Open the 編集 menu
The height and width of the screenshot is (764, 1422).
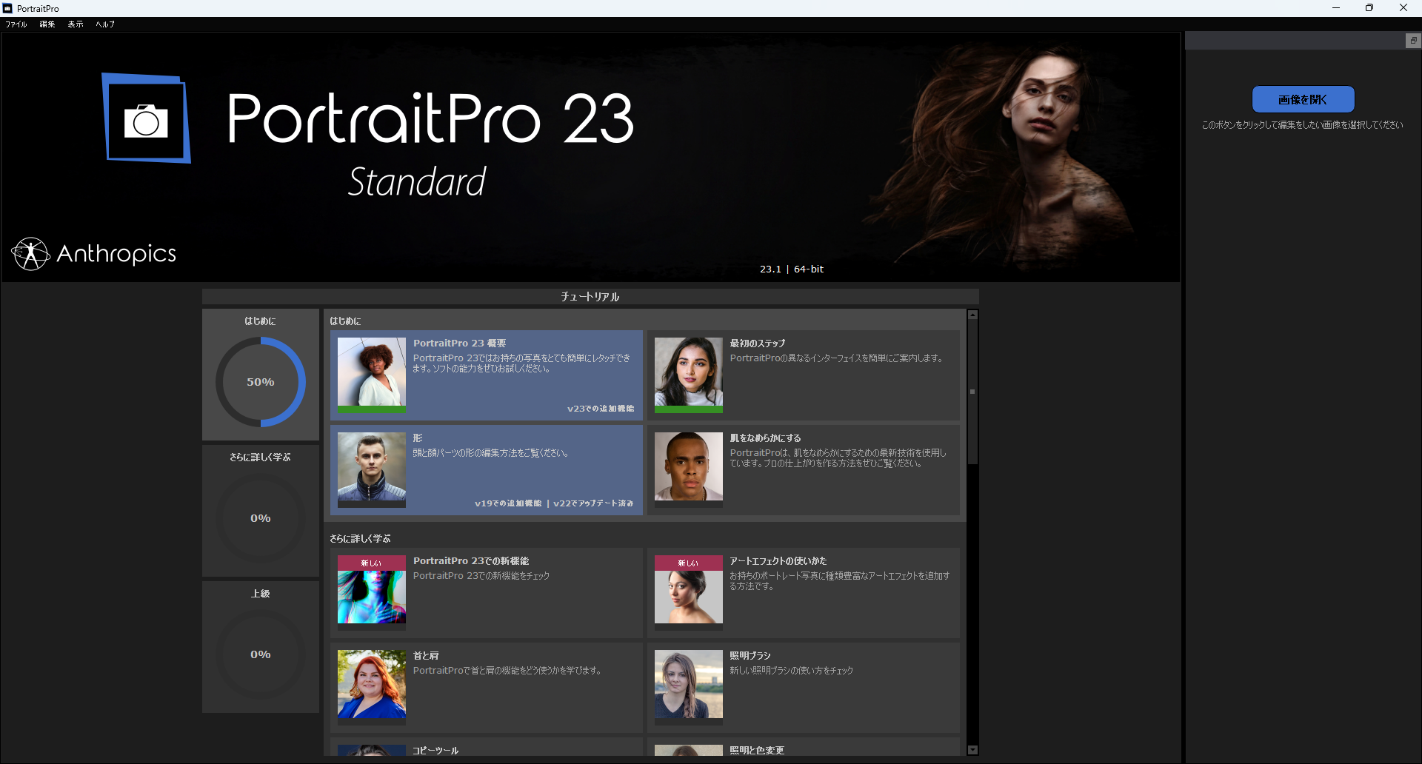click(x=47, y=24)
